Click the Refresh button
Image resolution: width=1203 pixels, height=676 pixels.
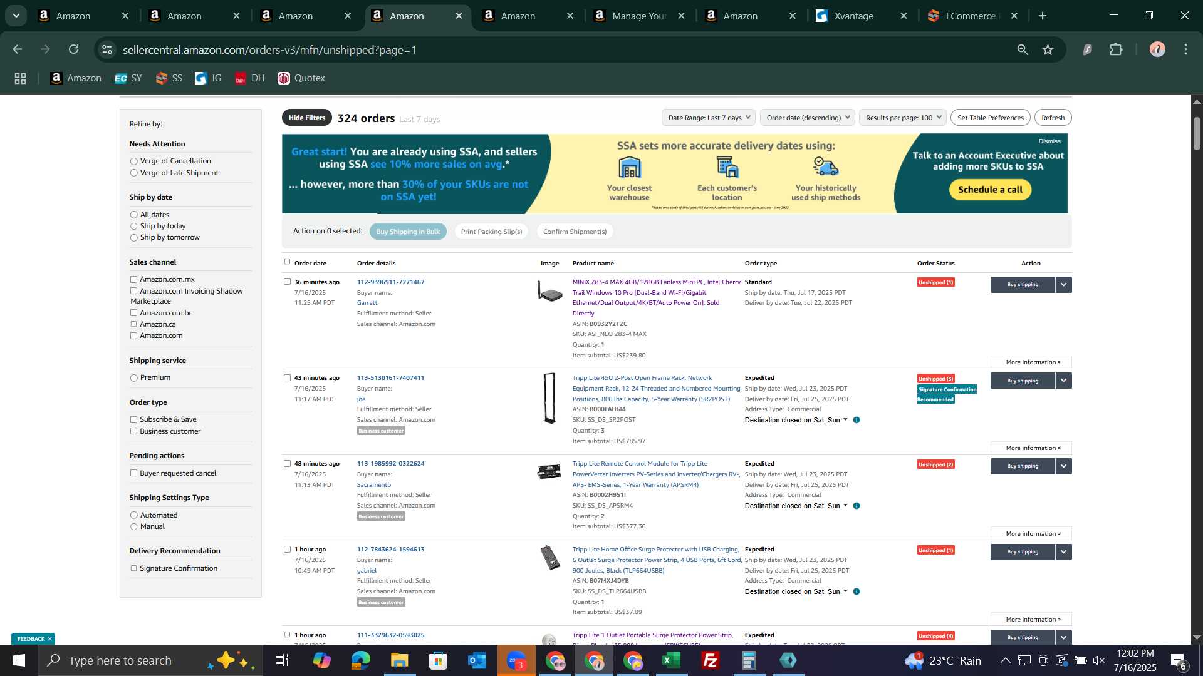pyautogui.click(x=1053, y=118)
